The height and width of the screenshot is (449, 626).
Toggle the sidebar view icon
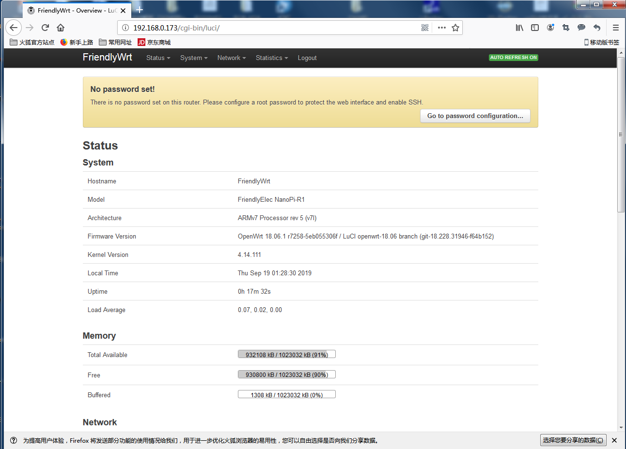point(535,28)
